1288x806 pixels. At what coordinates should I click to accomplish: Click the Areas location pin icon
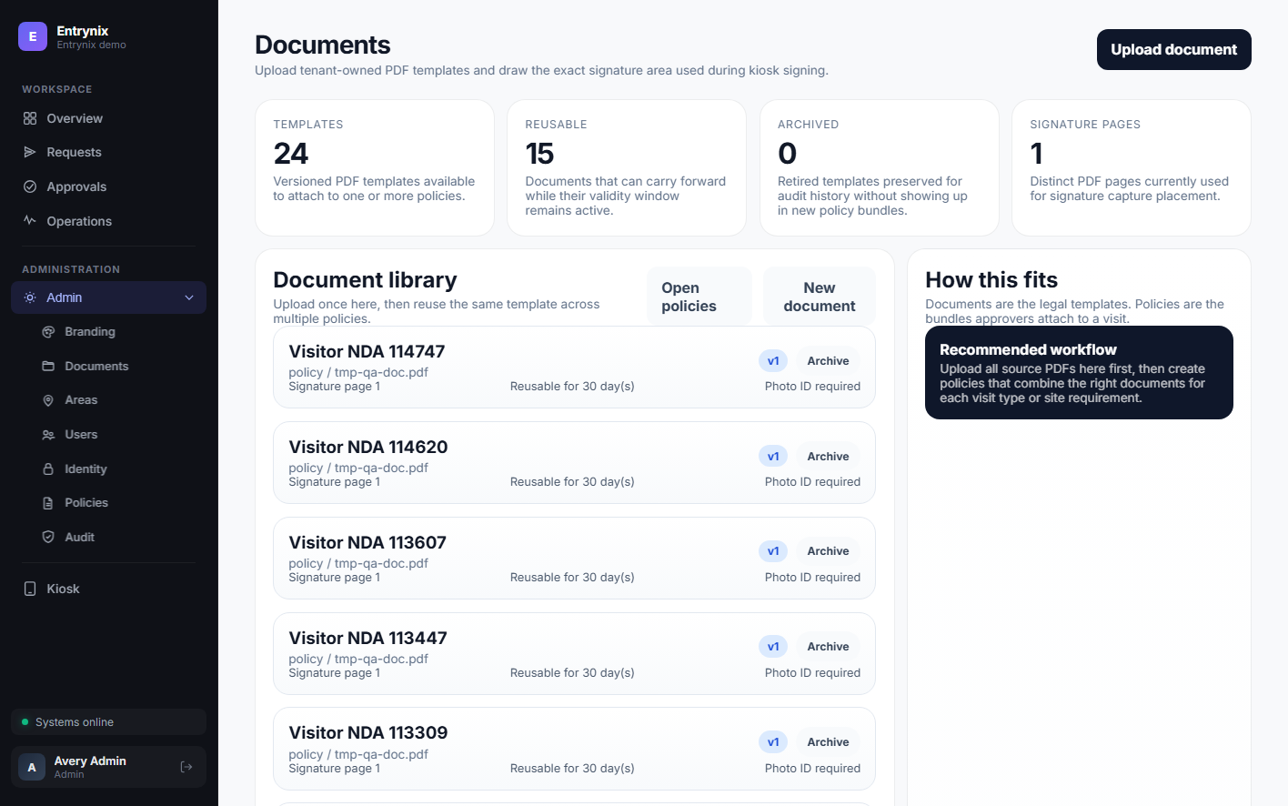[48, 400]
